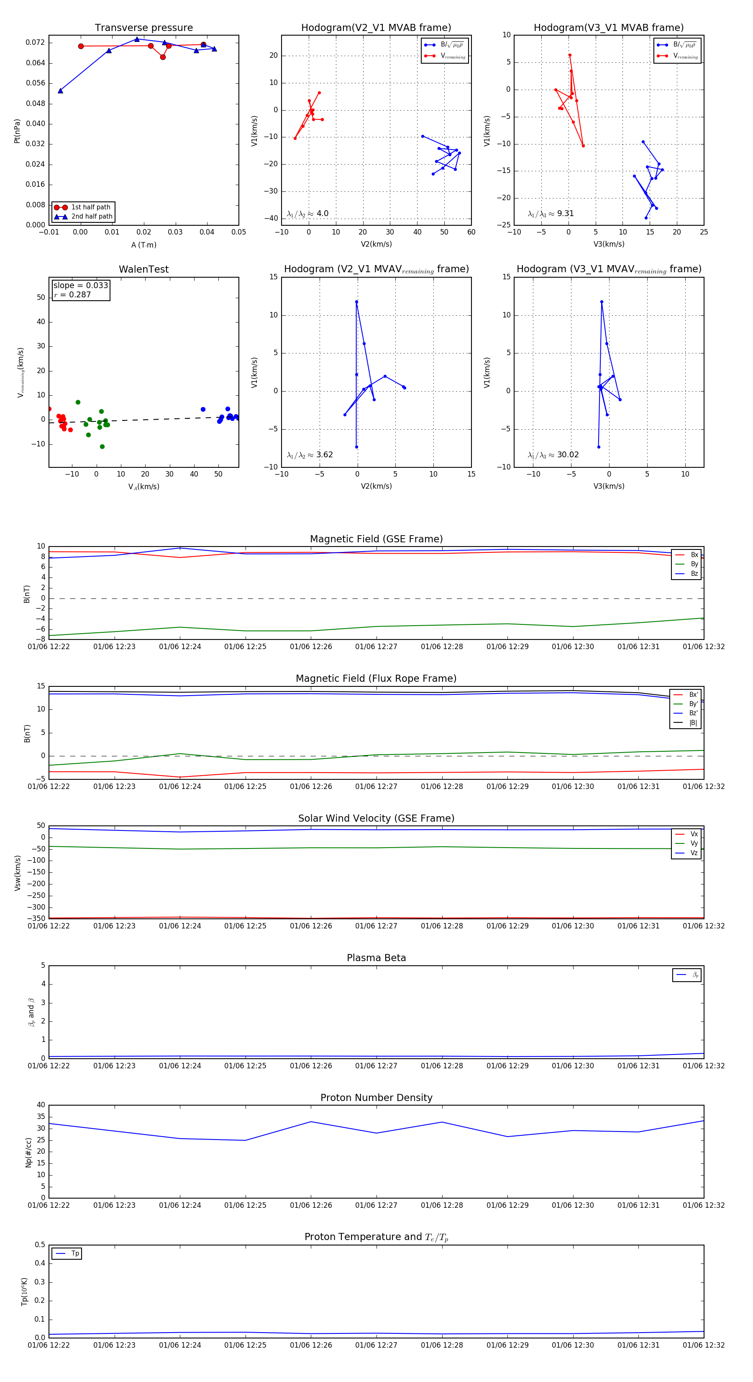Click the '01/06 12:27' tick under Plasma Beta plot

(376, 1066)
